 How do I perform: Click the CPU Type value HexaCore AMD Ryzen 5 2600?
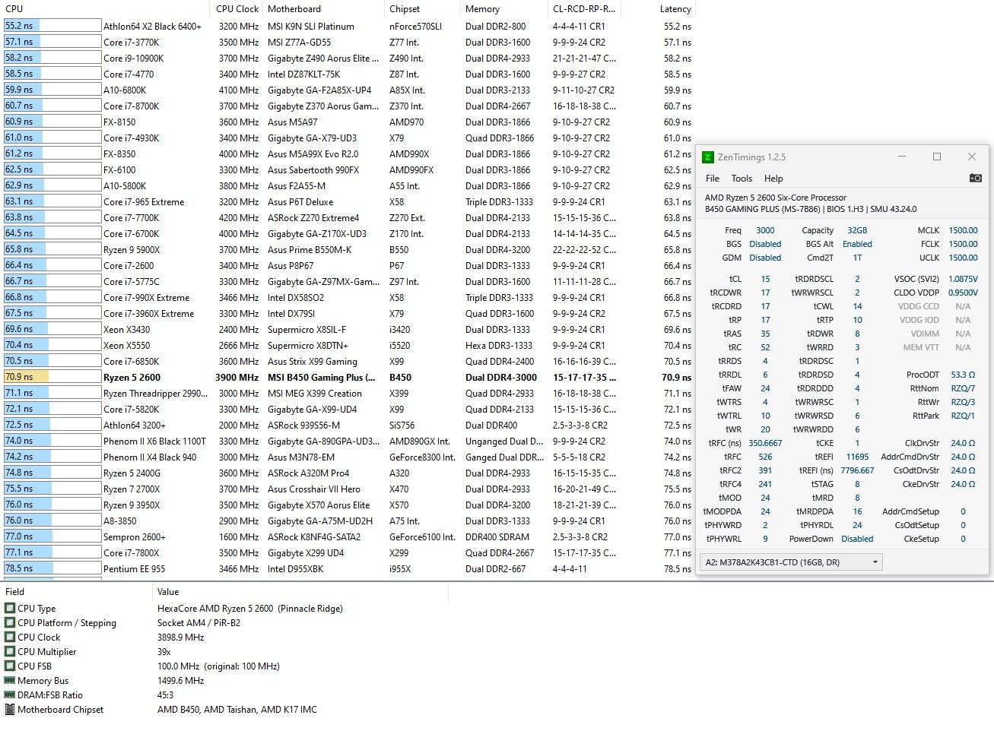tap(250, 608)
